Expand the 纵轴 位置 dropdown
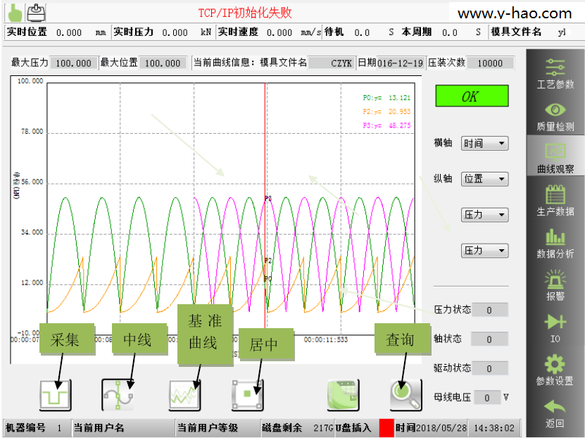This screenshot has height=438, width=585. click(484, 179)
